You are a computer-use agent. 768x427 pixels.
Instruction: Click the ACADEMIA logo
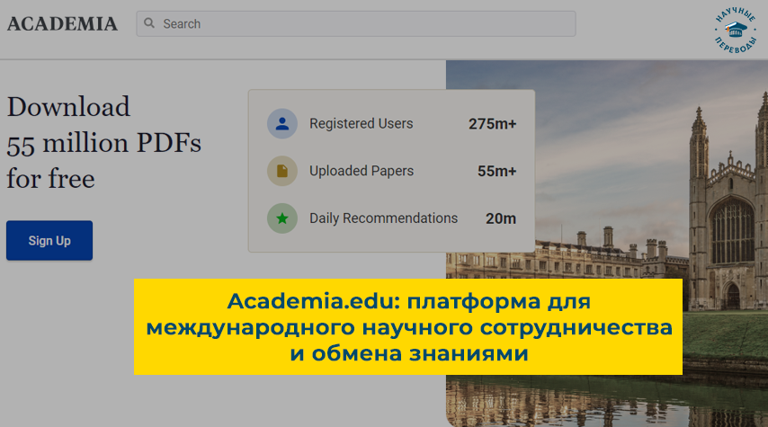pyautogui.click(x=62, y=24)
